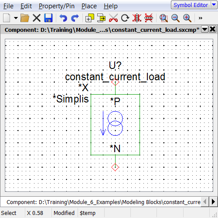Viewport: 218px width, 218px height.
Task: Rotate the symbol with the circular arrow
Action: 125,18
